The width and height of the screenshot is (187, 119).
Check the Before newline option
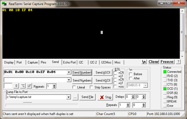click(x=131, y=74)
